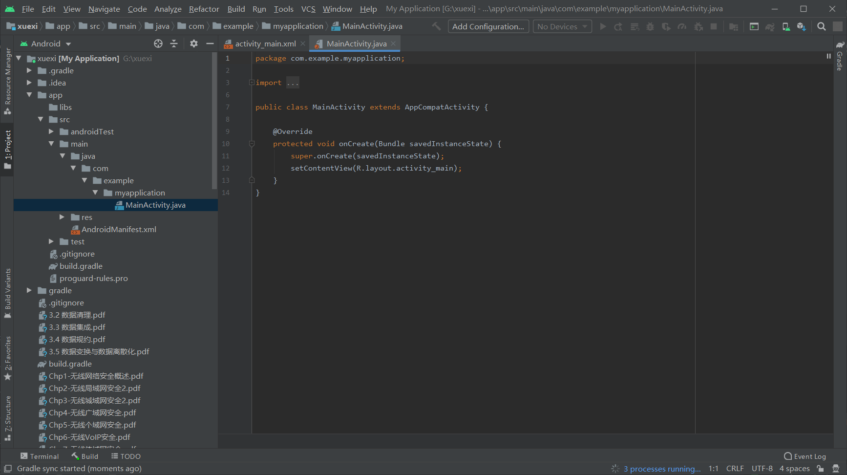Open the TODO tool window

click(x=126, y=456)
